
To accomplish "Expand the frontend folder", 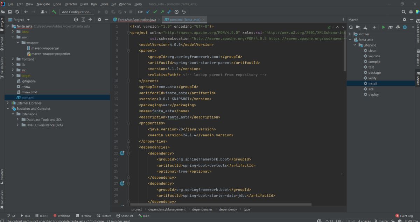I will coord(13,59).
